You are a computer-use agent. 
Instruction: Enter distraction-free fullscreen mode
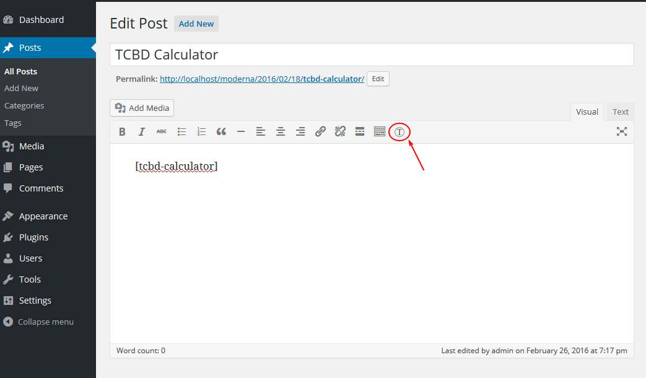[x=622, y=131]
